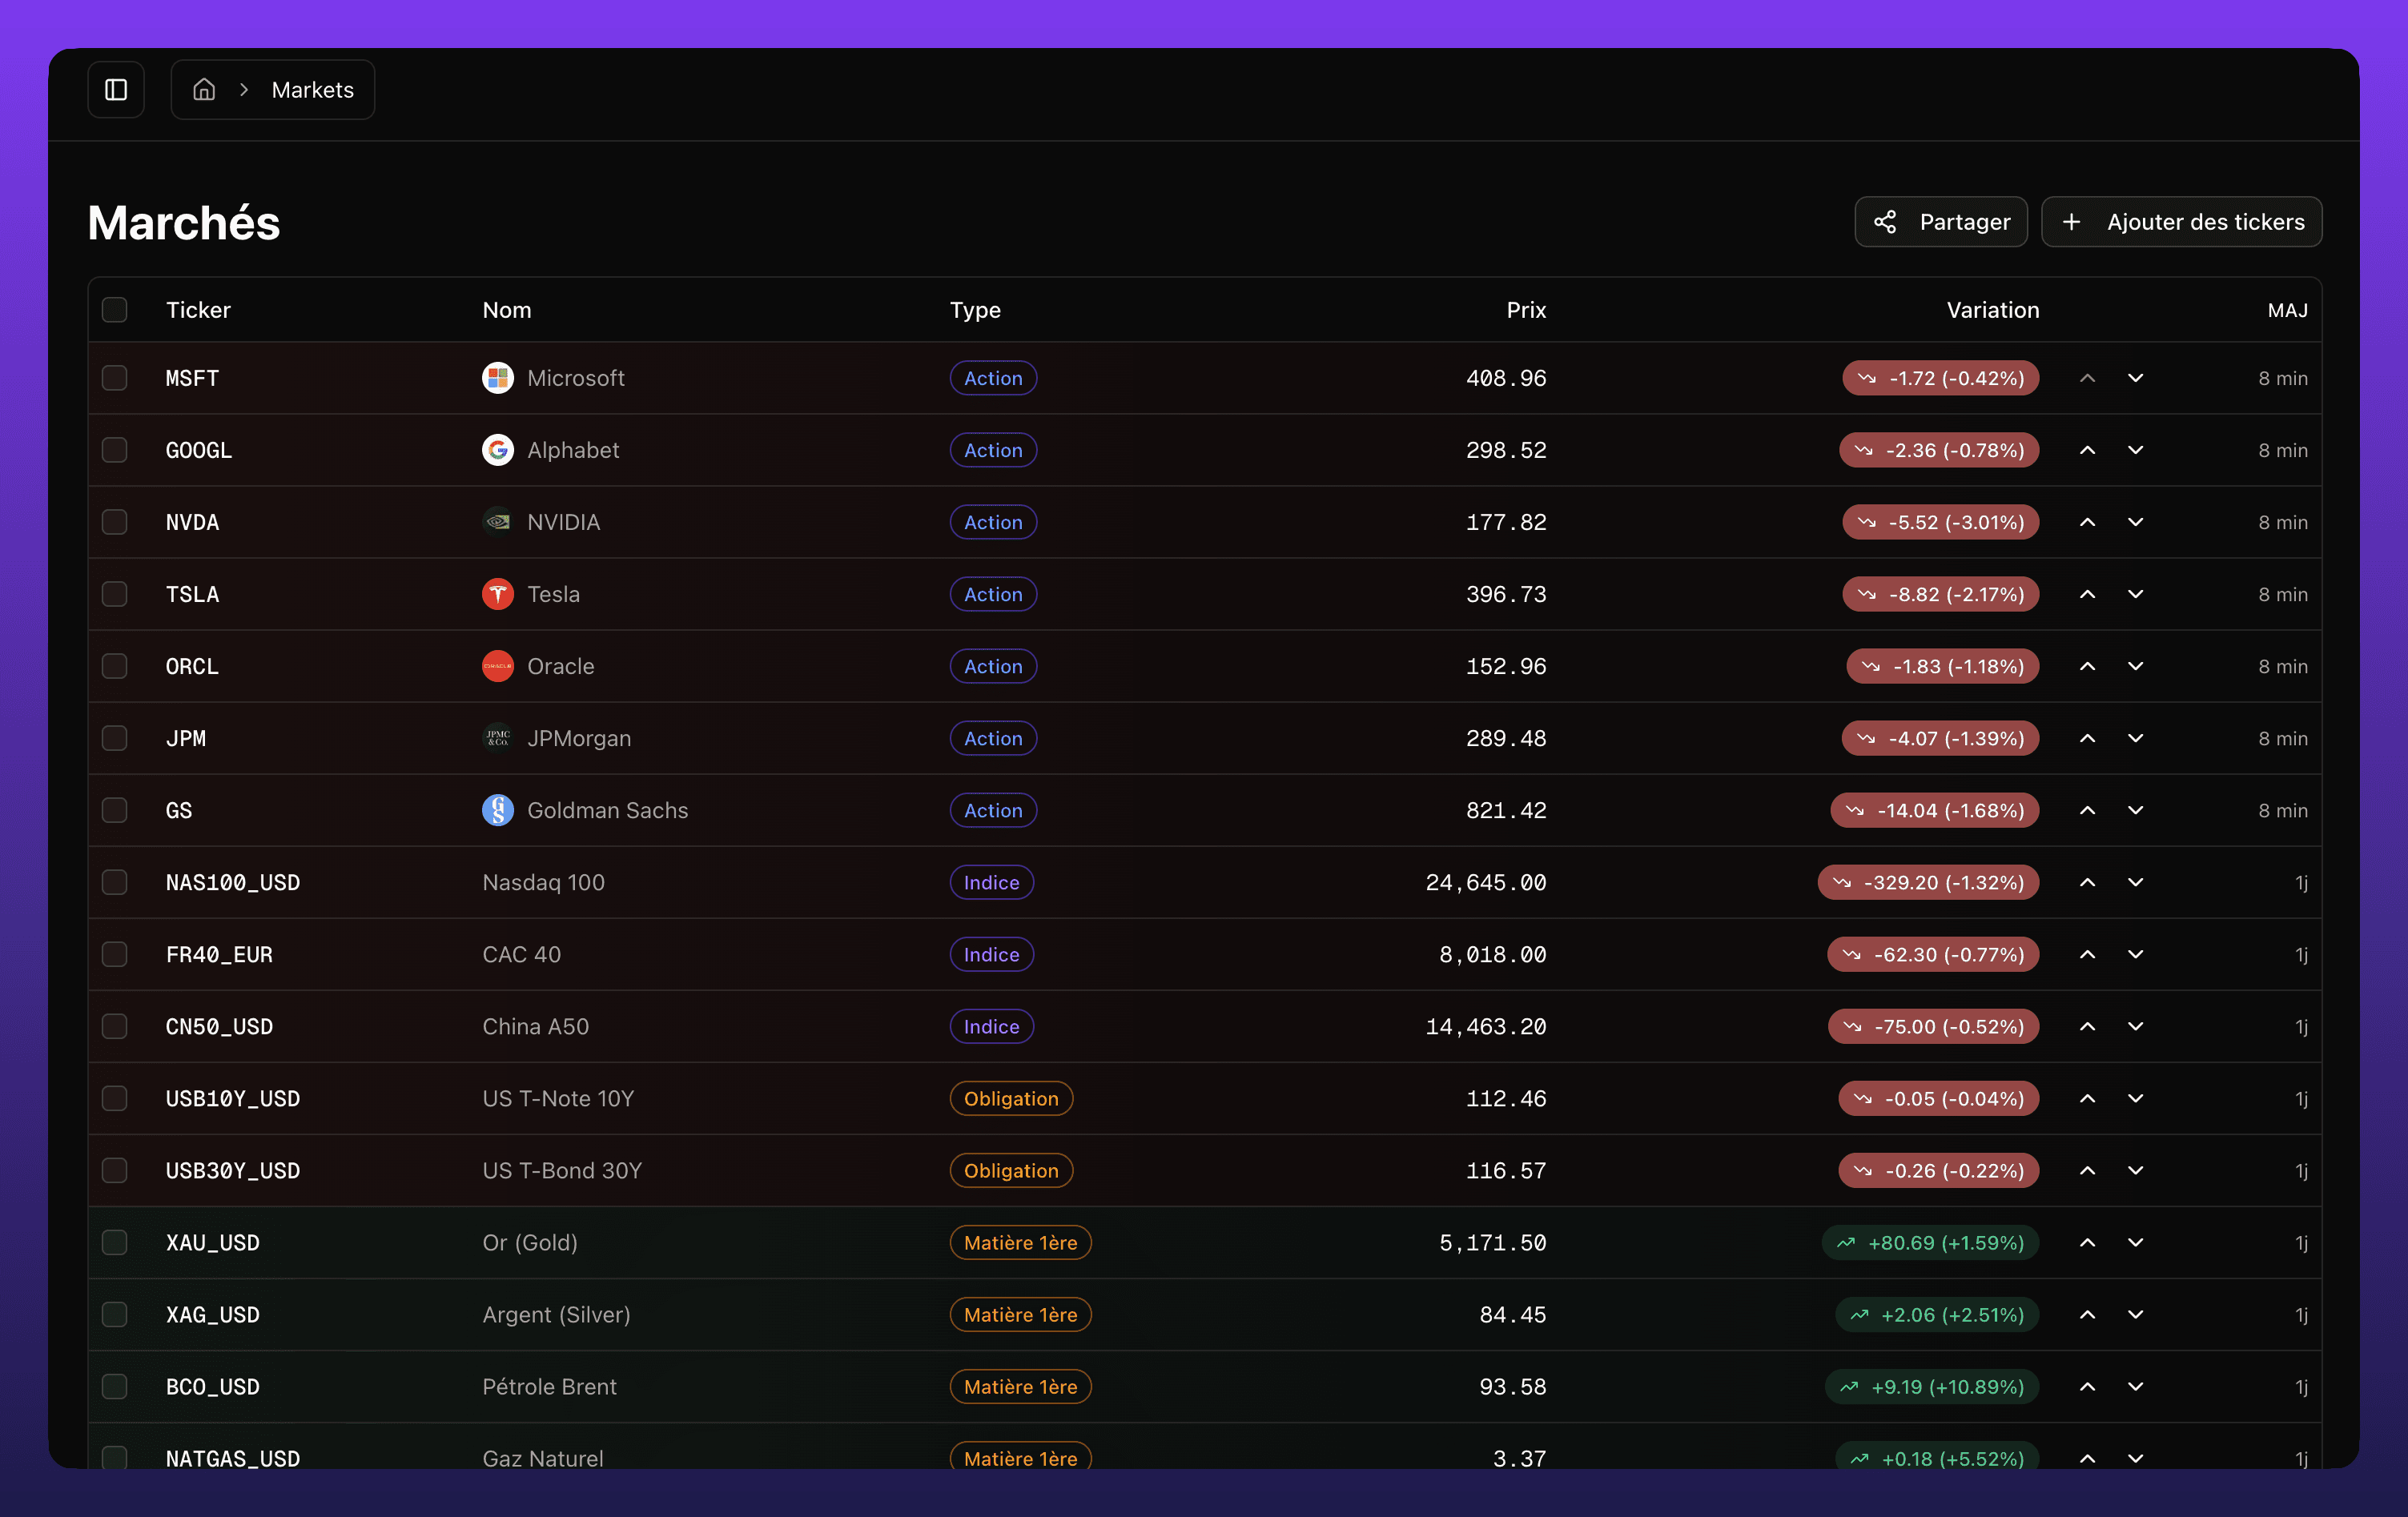Viewport: 2408px width, 1517px height.
Task: Click the Oracle logo icon
Action: pyautogui.click(x=497, y=665)
